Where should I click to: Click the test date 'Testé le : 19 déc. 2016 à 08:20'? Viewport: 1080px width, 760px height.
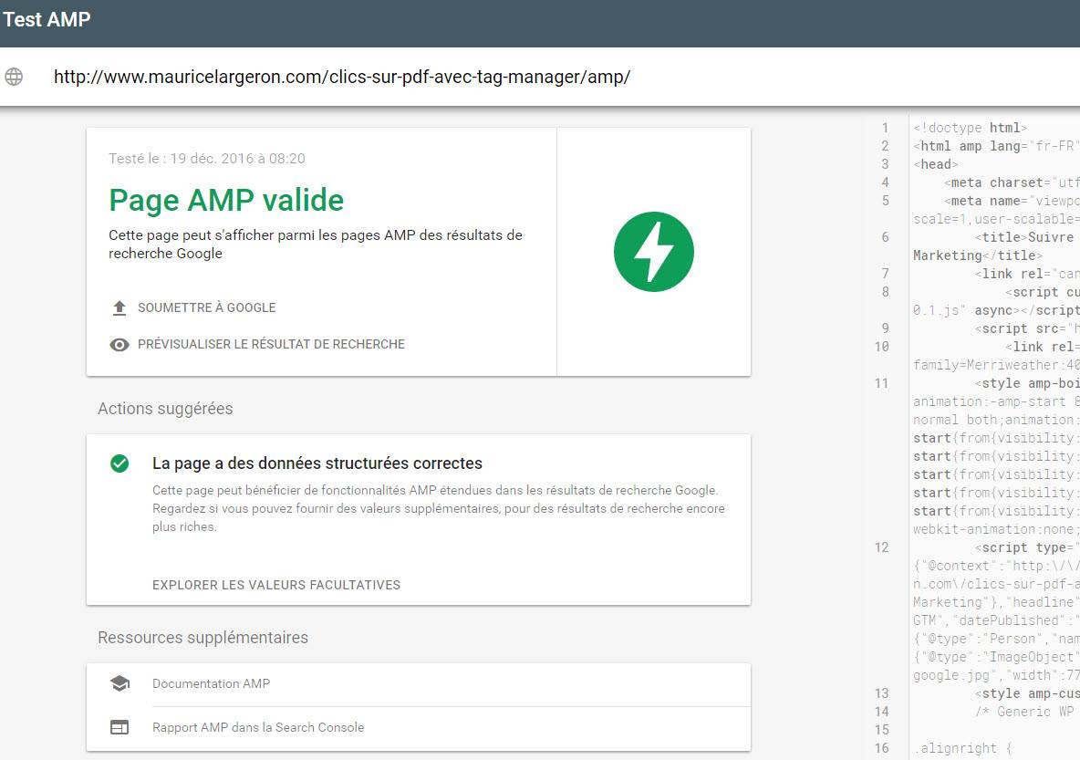coord(207,159)
